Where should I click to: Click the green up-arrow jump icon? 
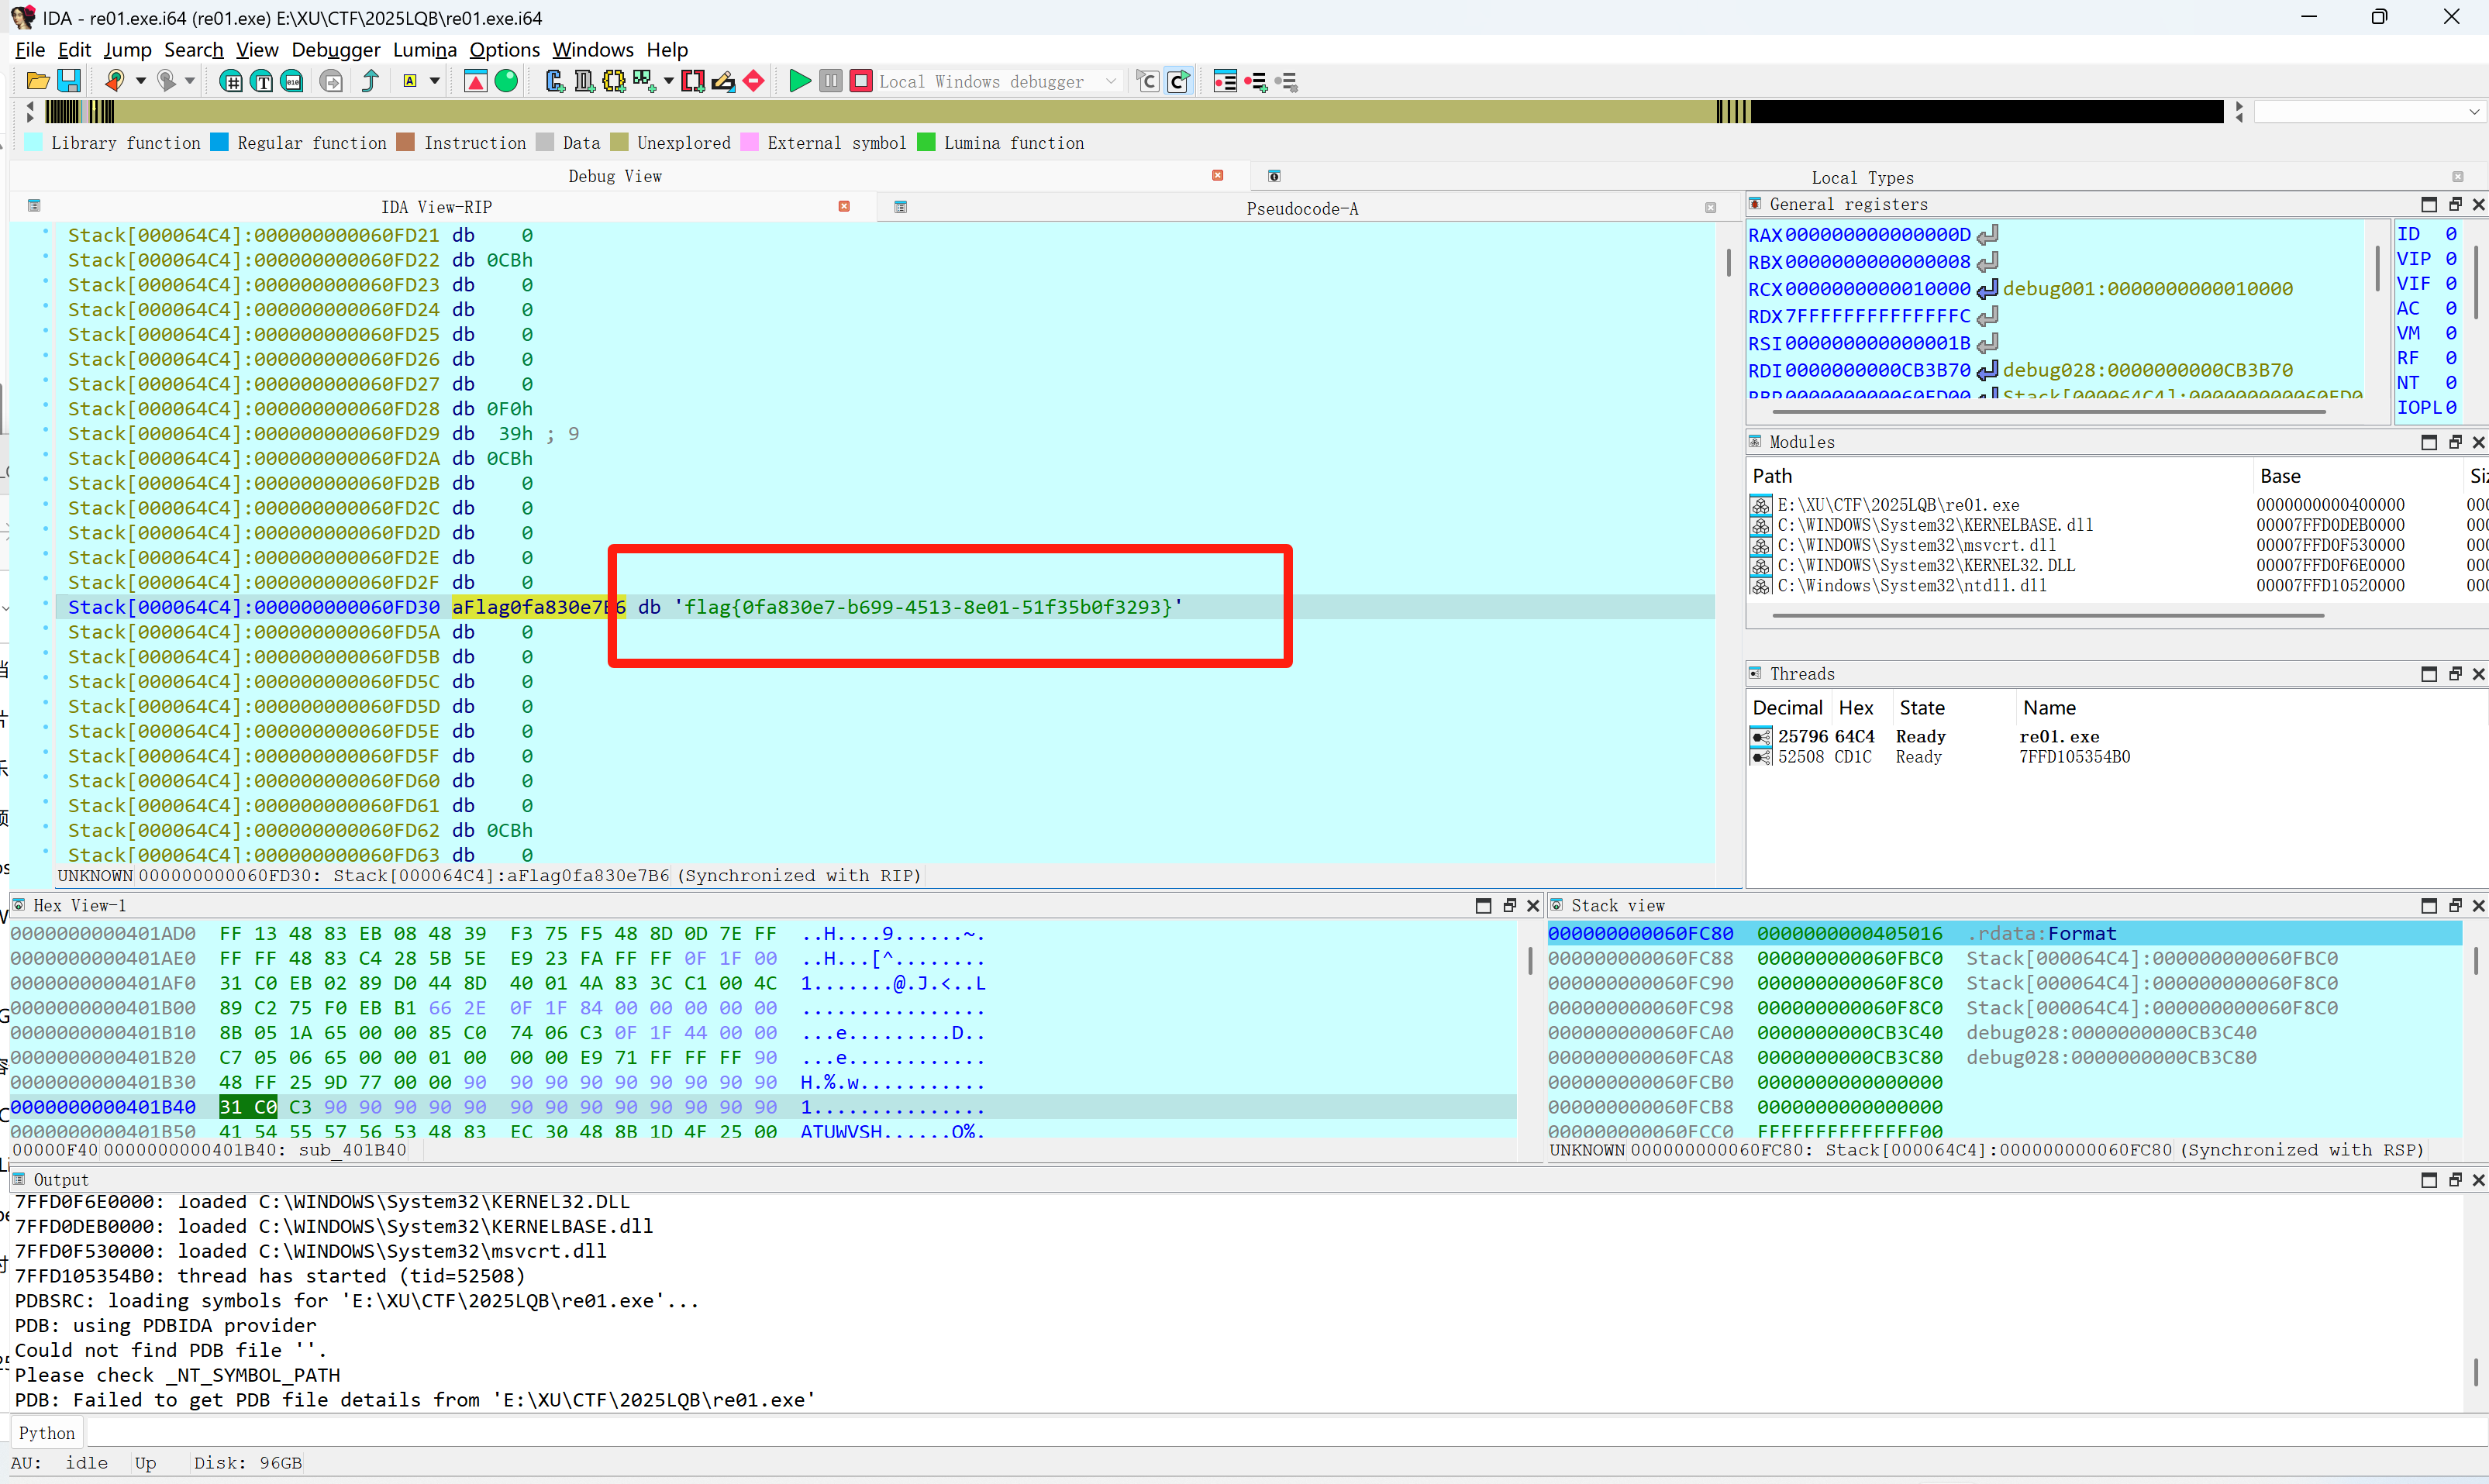coord(370,81)
